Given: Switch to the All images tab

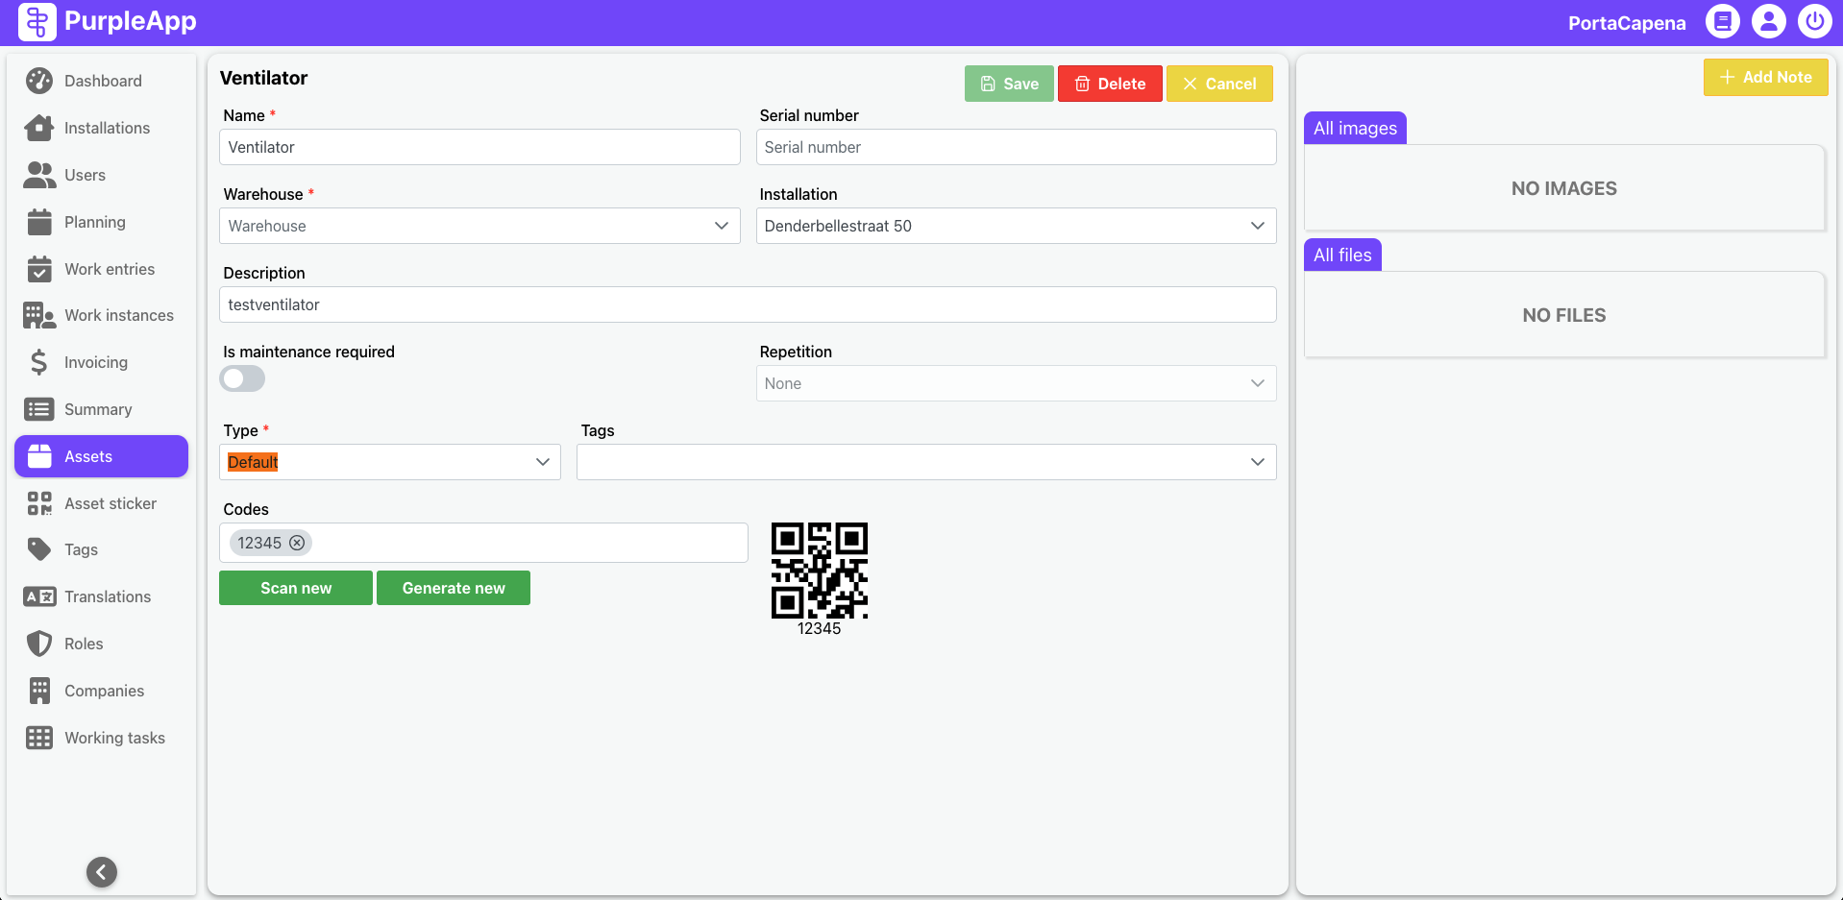Looking at the screenshot, I should (1354, 129).
